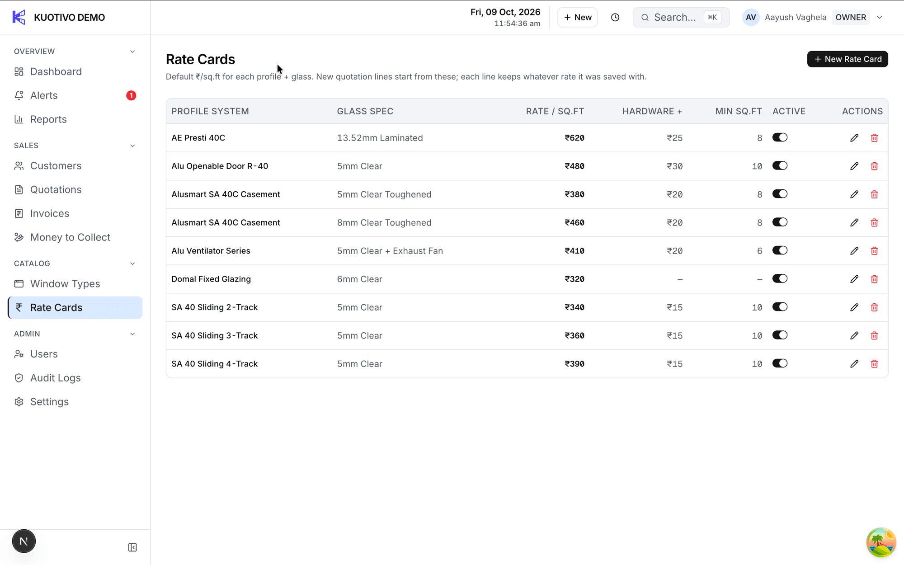Click the + New button in header
This screenshot has width=904, height=565.
point(577,17)
